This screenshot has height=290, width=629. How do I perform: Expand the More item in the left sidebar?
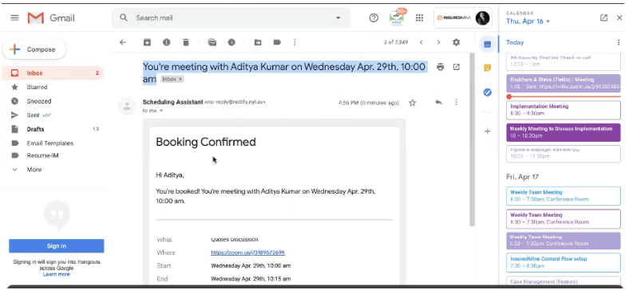(x=26, y=170)
